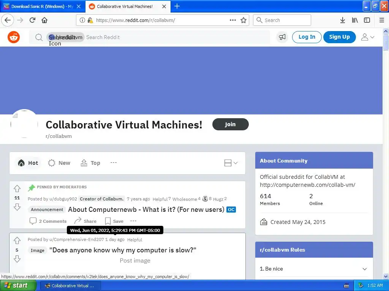Focus the Firefox Search box

coord(282,20)
